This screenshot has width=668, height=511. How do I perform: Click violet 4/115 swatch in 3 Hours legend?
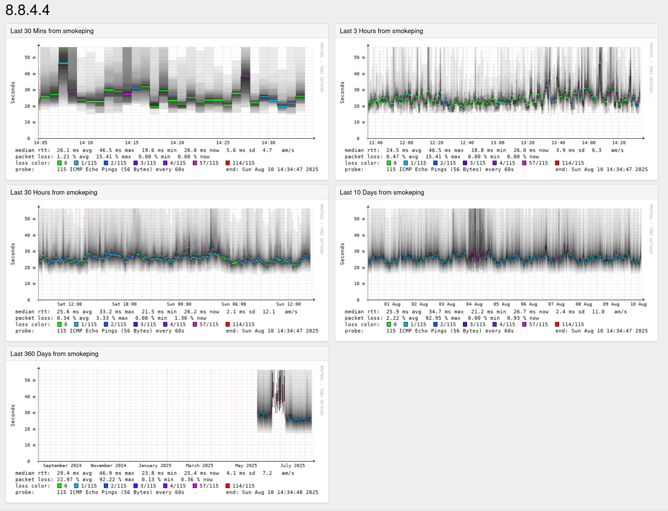click(494, 163)
